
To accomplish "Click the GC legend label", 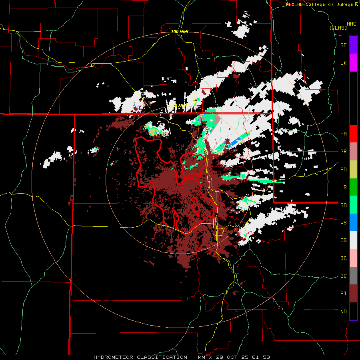I will (x=343, y=276).
